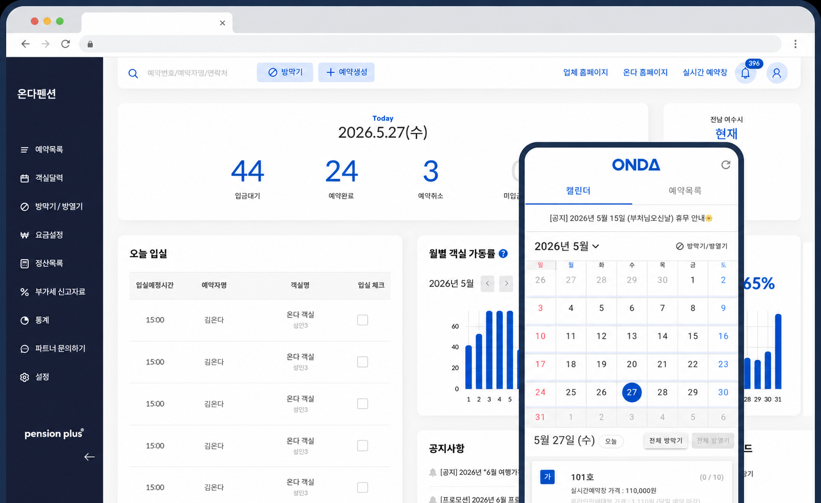Click the 전체 방막기 button
This screenshot has height=503, width=821.
click(666, 441)
